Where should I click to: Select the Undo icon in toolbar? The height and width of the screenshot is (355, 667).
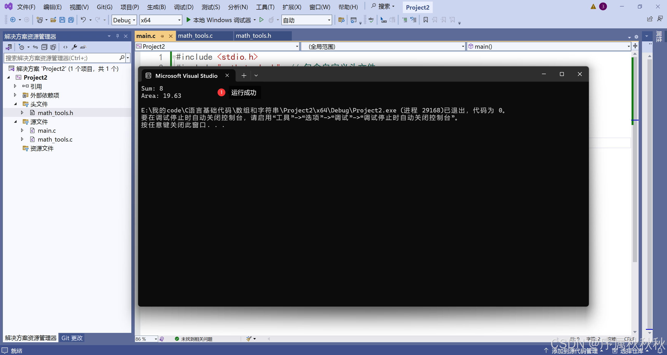83,20
